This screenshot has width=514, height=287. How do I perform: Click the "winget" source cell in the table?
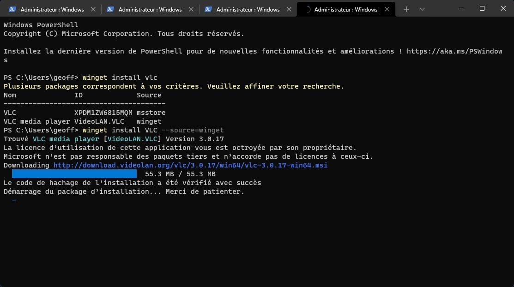point(149,121)
